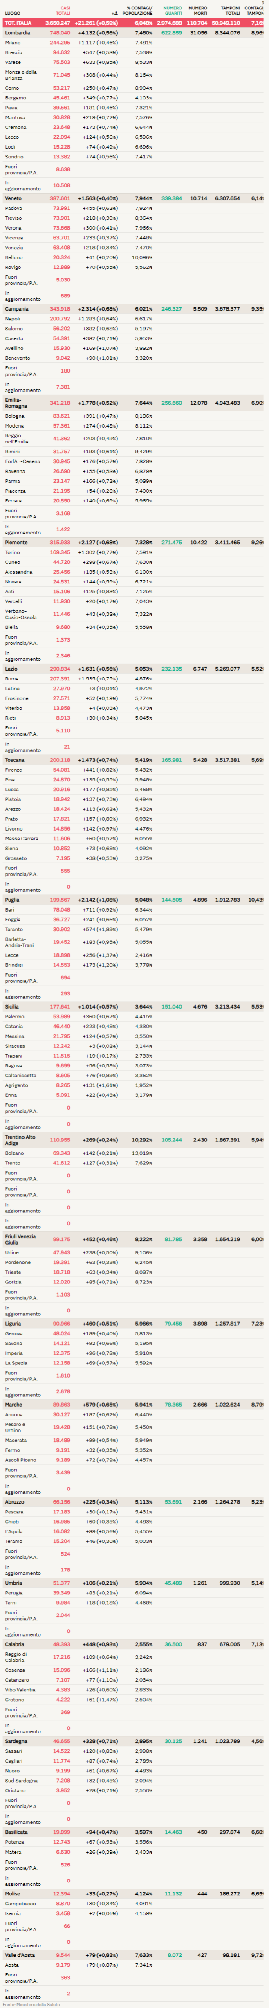Click the Bologna province name
Viewport: 269px width, 2008px height.
pos(14,416)
